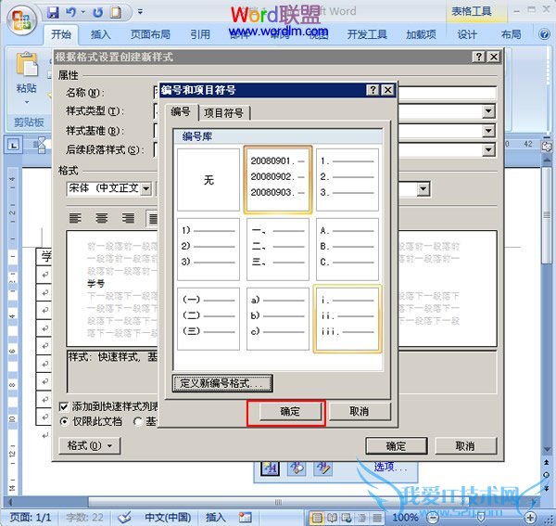
Task: Click the Paste clipboard icon
Action: pos(27,64)
